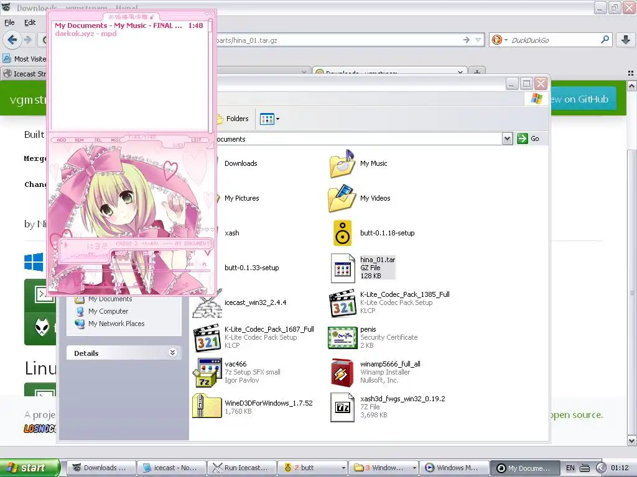The width and height of the screenshot is (637, 477).
Task: Select the security certificate file icon
Action: click(x=342, y=338)
